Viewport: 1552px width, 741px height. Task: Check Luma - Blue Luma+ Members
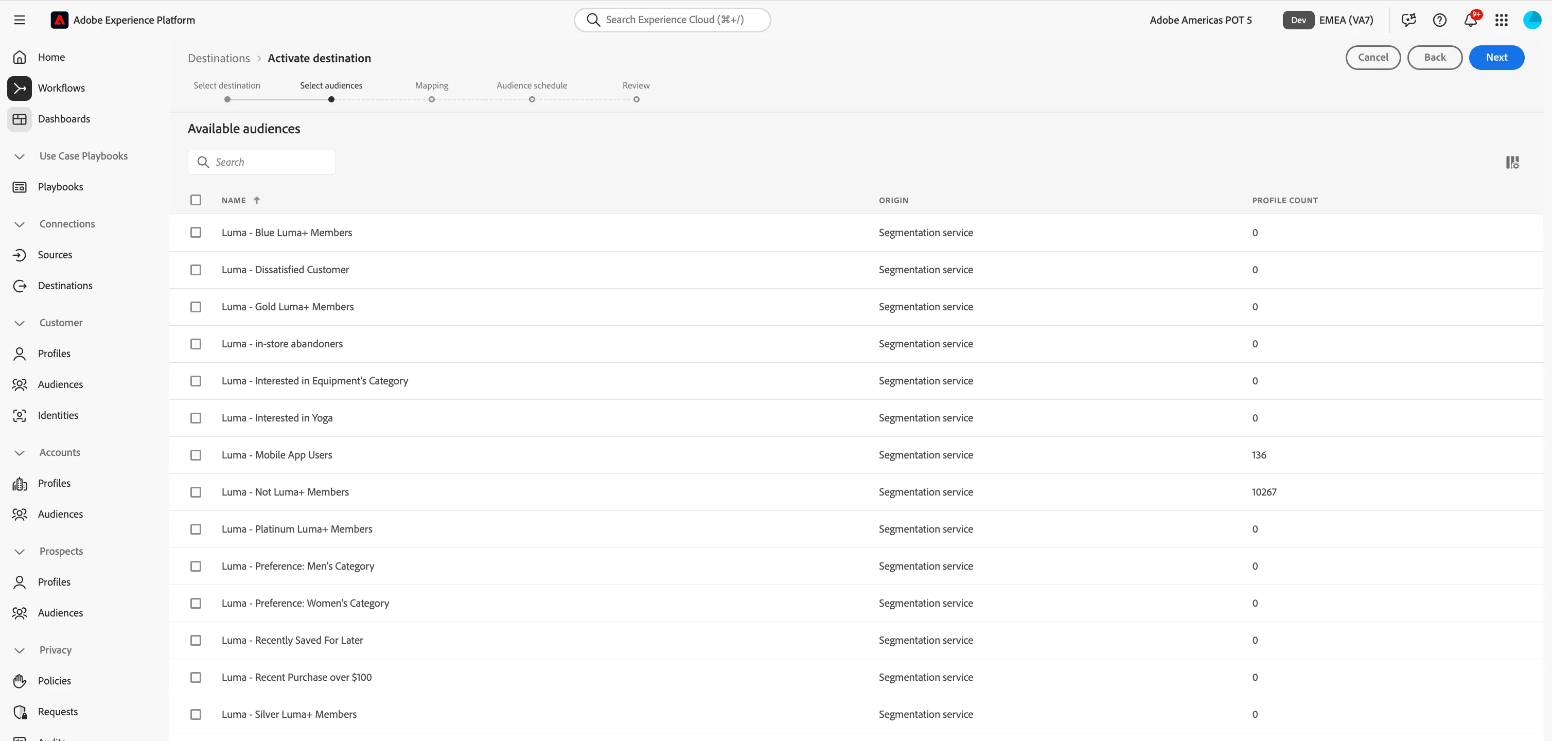(196, 233)
